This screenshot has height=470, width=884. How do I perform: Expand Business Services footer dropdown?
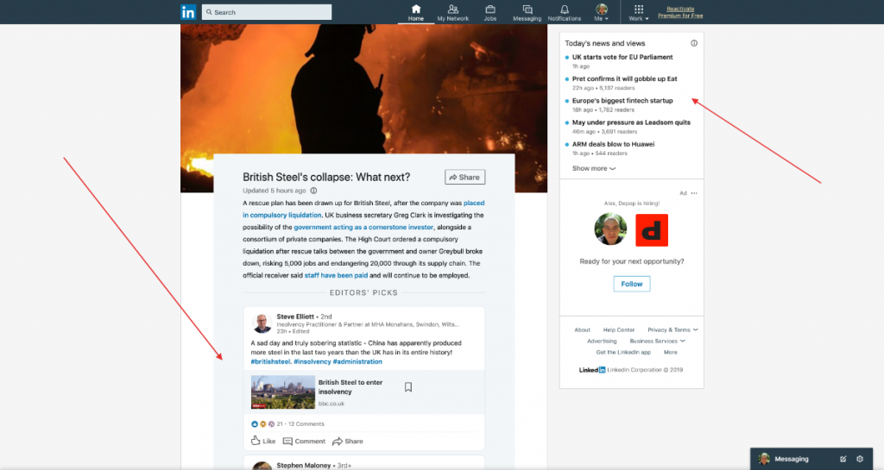coord(657,342)
